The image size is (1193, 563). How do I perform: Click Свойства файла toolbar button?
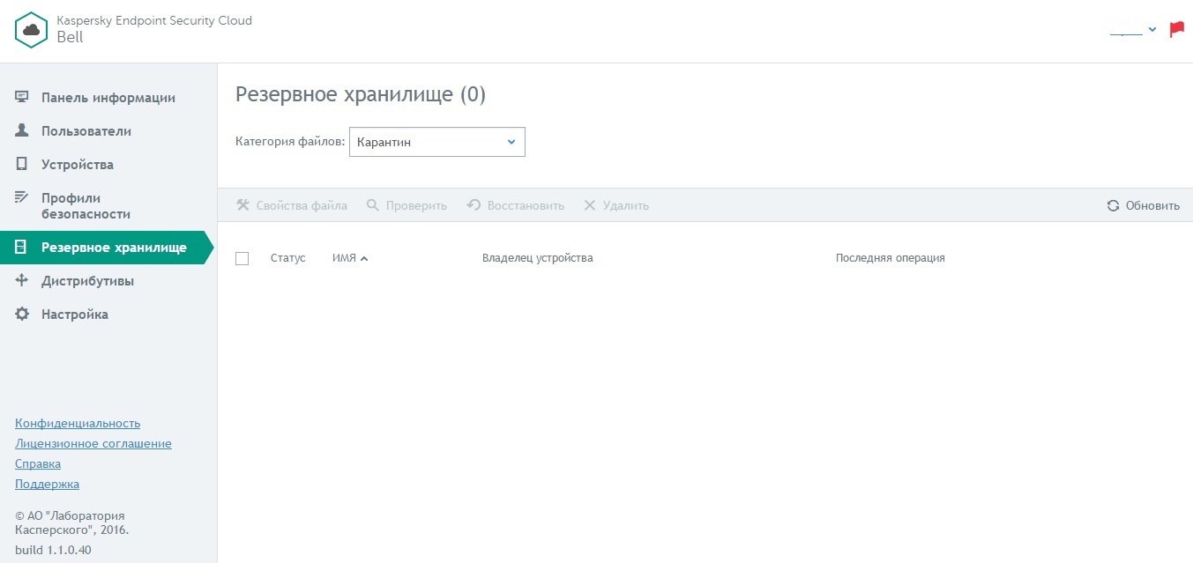tap(292, 205)
